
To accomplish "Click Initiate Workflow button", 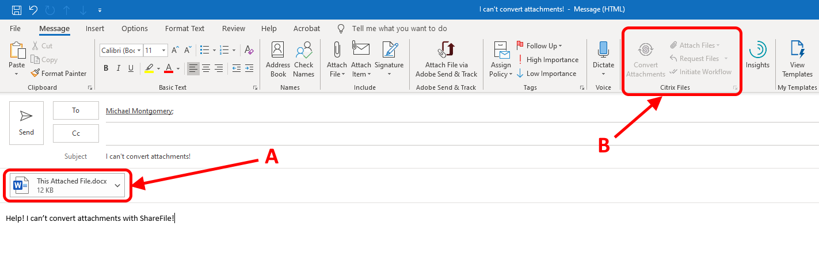I will [x=700, y=72].
